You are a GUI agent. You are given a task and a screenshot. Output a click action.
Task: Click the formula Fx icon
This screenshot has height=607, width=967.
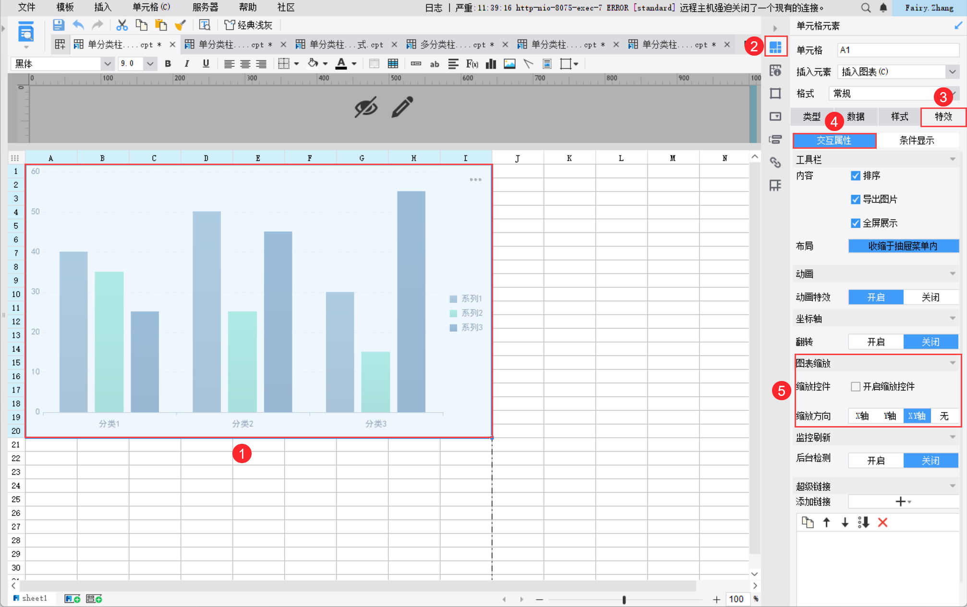click(472, 64)
